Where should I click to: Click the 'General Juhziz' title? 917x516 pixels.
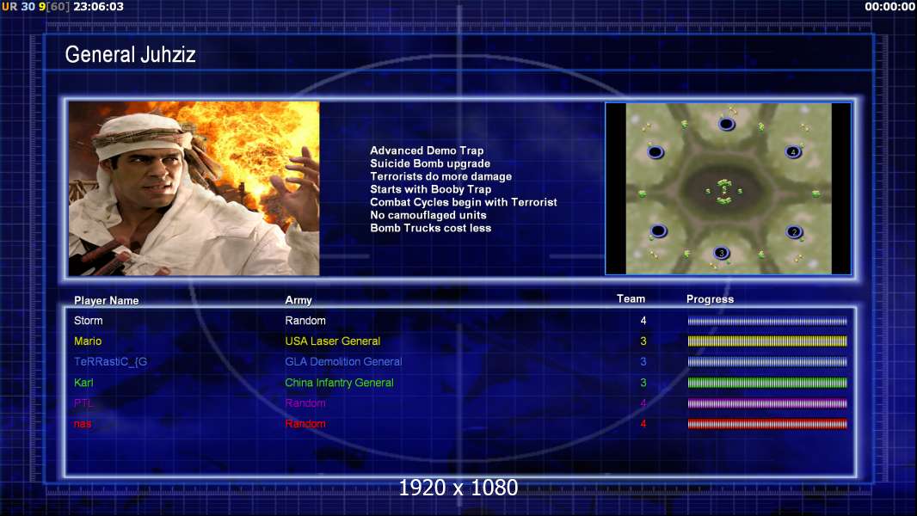131,54
